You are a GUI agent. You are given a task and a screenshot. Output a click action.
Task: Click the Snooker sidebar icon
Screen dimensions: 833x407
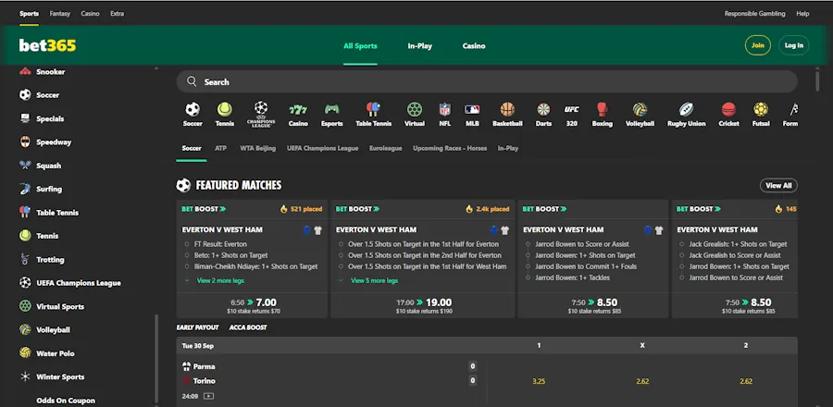coord(25,72)
